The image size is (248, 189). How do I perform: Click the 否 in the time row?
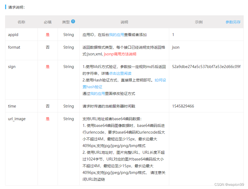pos(48,106)
